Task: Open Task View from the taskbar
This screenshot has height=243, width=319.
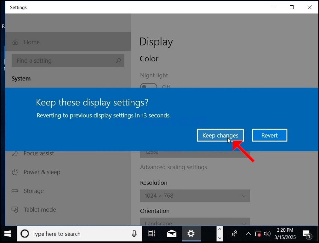Action: click(151, 234)
